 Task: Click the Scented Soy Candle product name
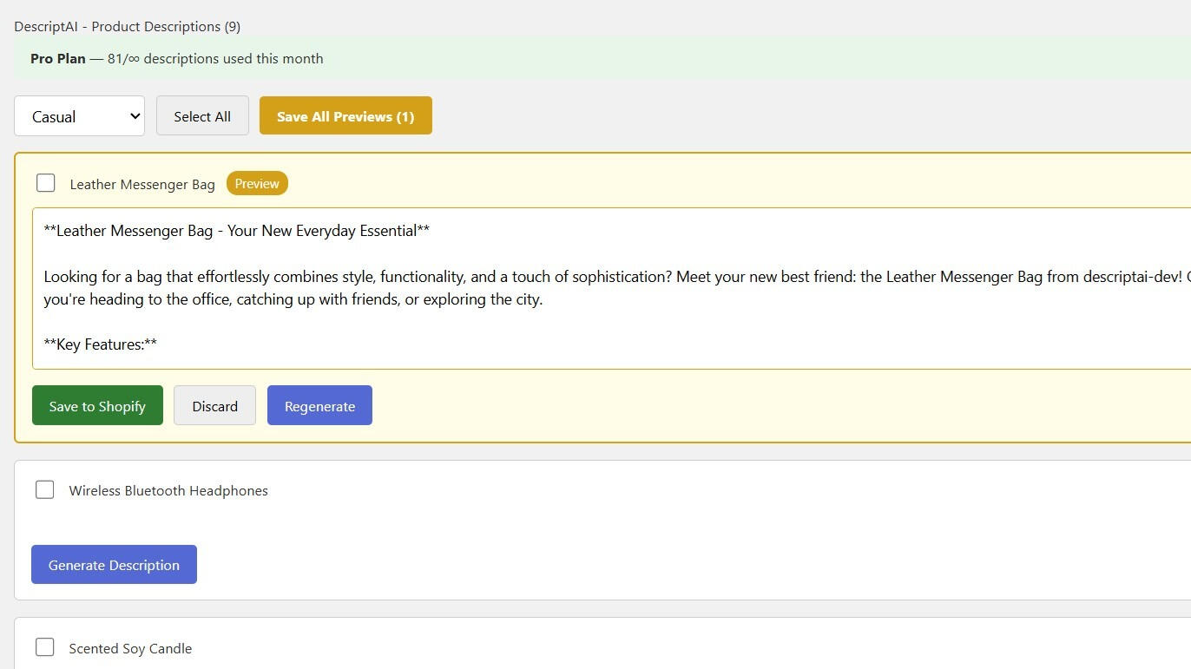point(130,649)
